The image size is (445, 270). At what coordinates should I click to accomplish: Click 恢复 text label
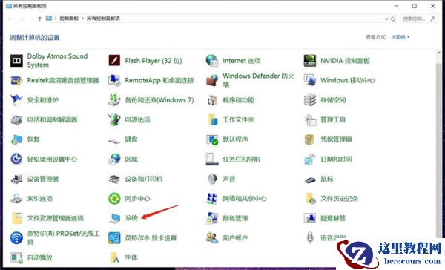33,139
